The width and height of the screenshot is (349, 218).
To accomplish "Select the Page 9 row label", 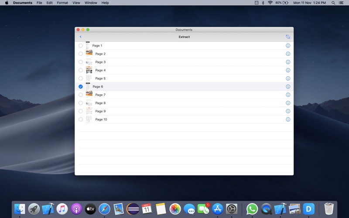I will [x=100, y=111].
